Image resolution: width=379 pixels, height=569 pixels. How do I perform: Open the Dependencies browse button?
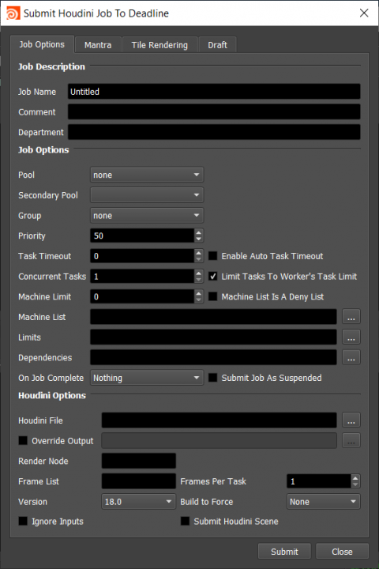[x=351, y=357]
